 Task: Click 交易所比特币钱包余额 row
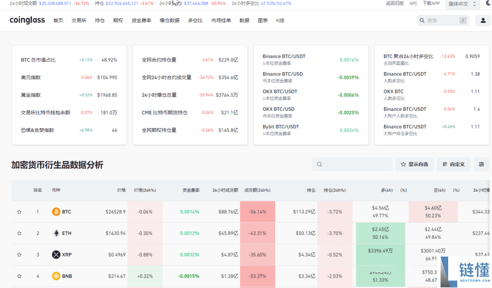(69, 113)
